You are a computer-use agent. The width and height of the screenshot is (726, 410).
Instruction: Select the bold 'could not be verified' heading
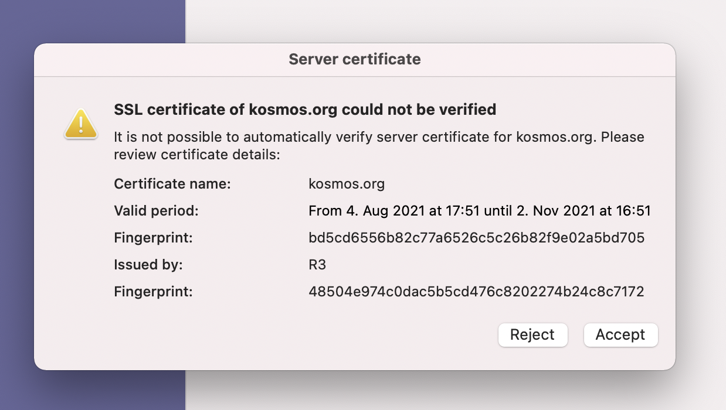[305, 110]
